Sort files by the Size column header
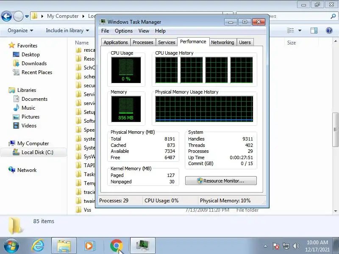339x254 pixels. (x=291, y=43)
